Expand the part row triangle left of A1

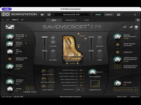tap(3, 20)
